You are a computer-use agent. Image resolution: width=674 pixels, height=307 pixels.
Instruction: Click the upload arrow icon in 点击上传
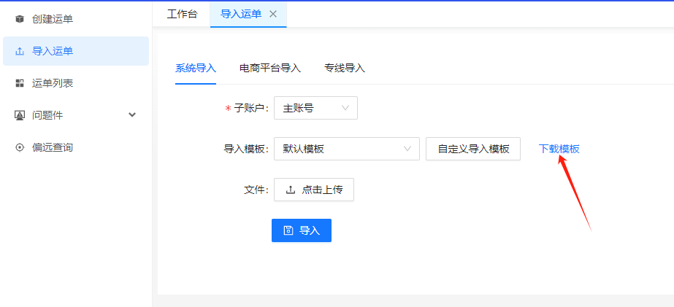291,190
